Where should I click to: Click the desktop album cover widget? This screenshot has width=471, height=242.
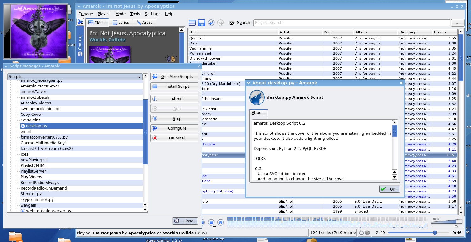click(x=35, y=31)
